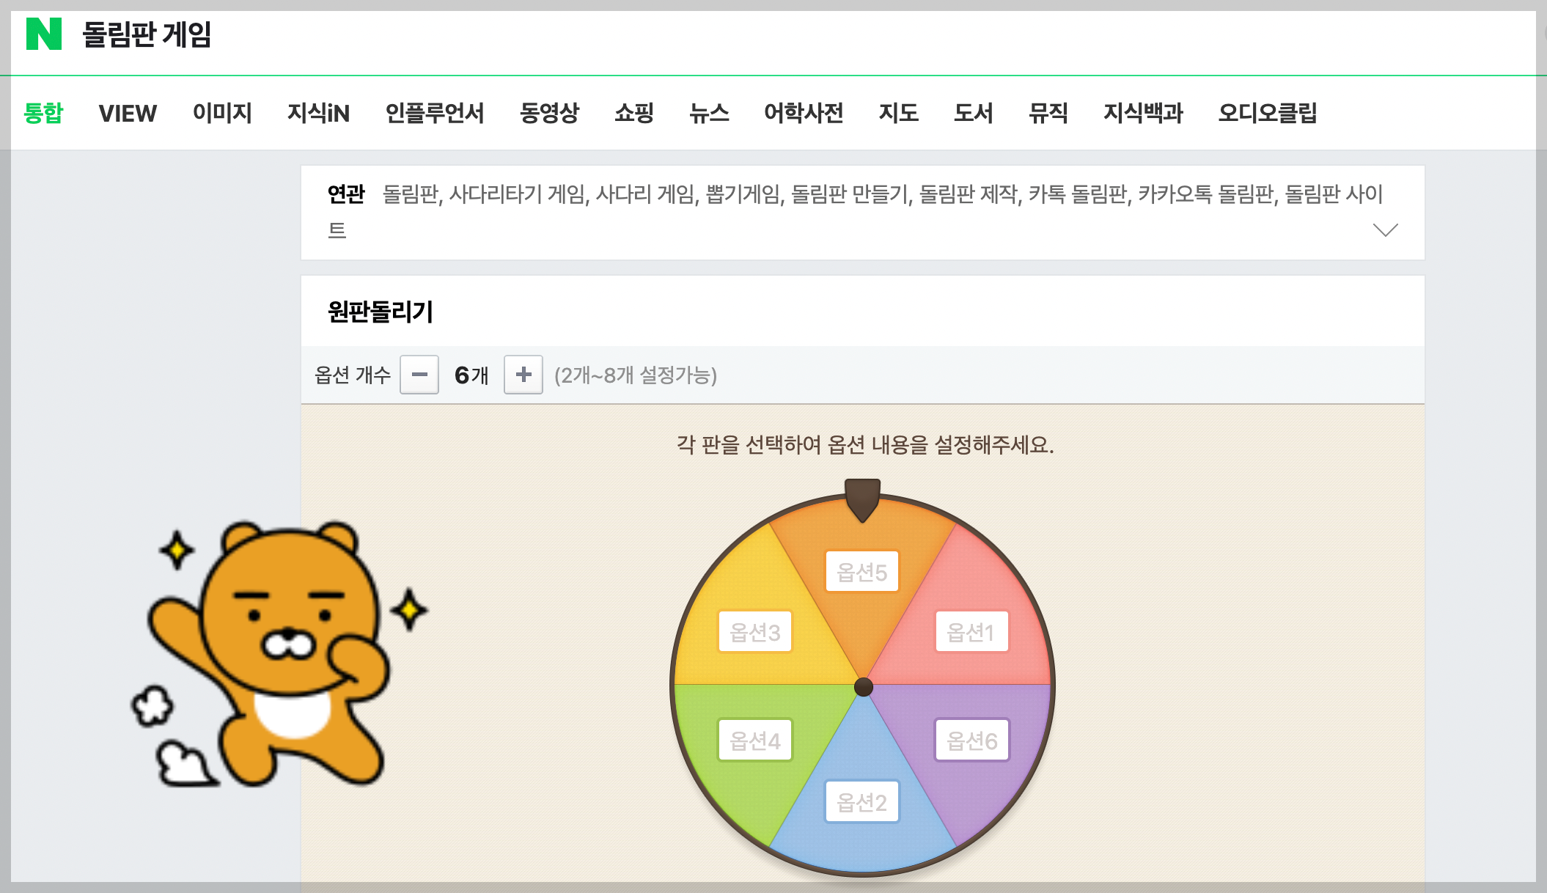Open the 인플루언서 tab
The height and width of the screenshot is (893, 1547).
tap(435, 113)
